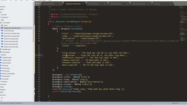The height and width of the screenshot is (105, 187).
Task: Click line number 57 in the gutter
Action: pyautogui.click(x=39, y=75)
